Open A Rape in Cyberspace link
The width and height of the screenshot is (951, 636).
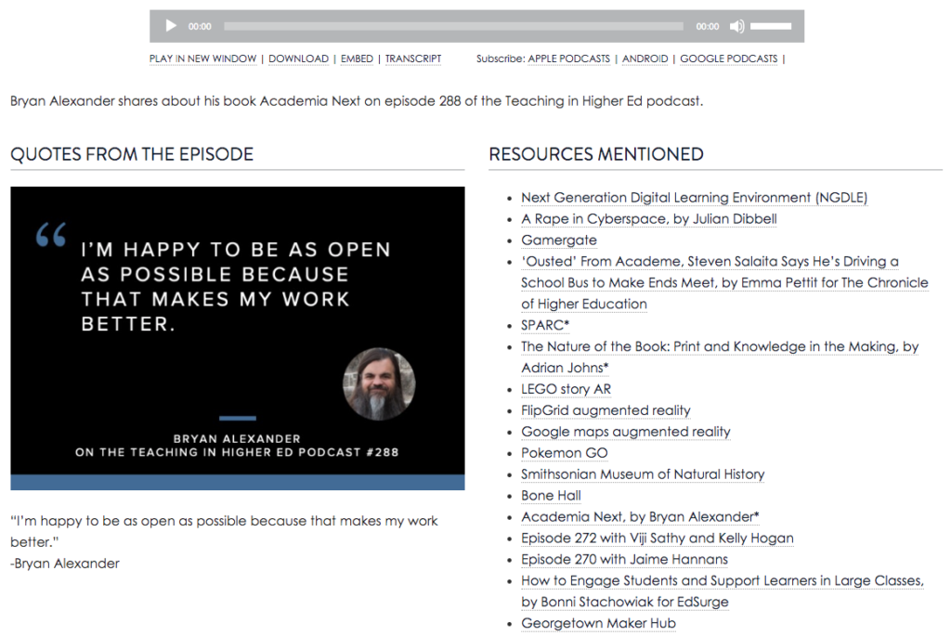pos(649,219)
